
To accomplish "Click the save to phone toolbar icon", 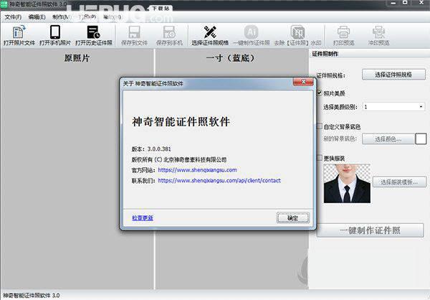I will (x=169, y=35).
